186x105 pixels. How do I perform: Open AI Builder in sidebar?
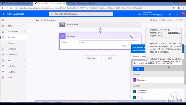click(x=12, y=66)
